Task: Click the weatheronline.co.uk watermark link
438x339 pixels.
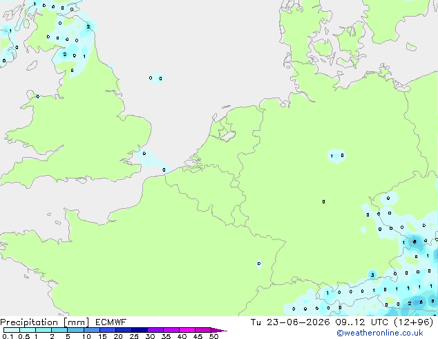Action: (x=380, y=333)
